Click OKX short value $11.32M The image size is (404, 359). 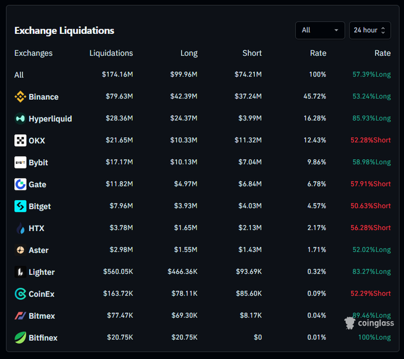248,140
